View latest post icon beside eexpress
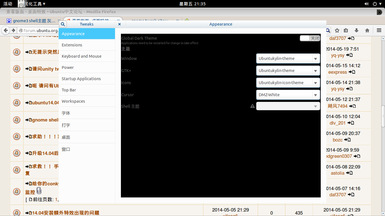Viewport: 385px width, 216px height. click(x=352, y=72)
